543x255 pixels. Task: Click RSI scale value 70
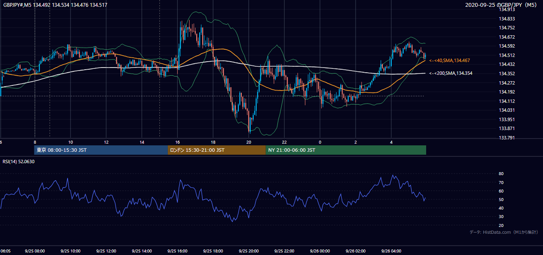tap(501, 182)
